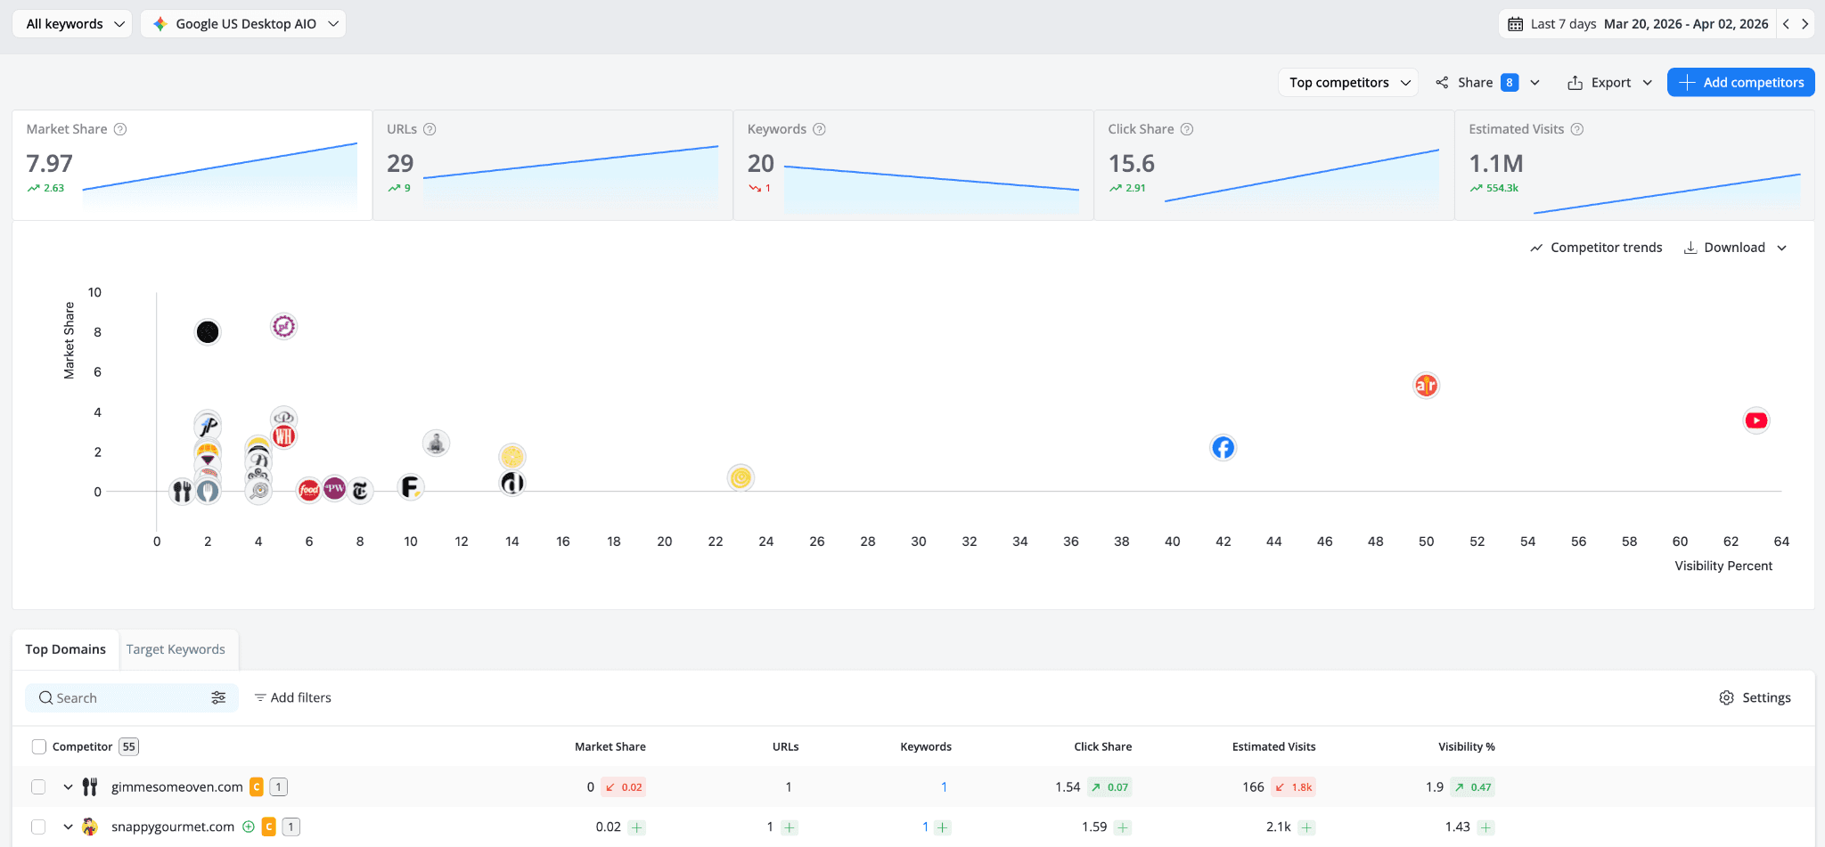Open the Top competitors selector
The image size is (1825, 847).
tap(1347, 82)
